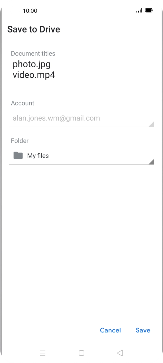Cancel saving to Drive
The image size is (163, 363).
pyautogui.click(x=110, y=330)
